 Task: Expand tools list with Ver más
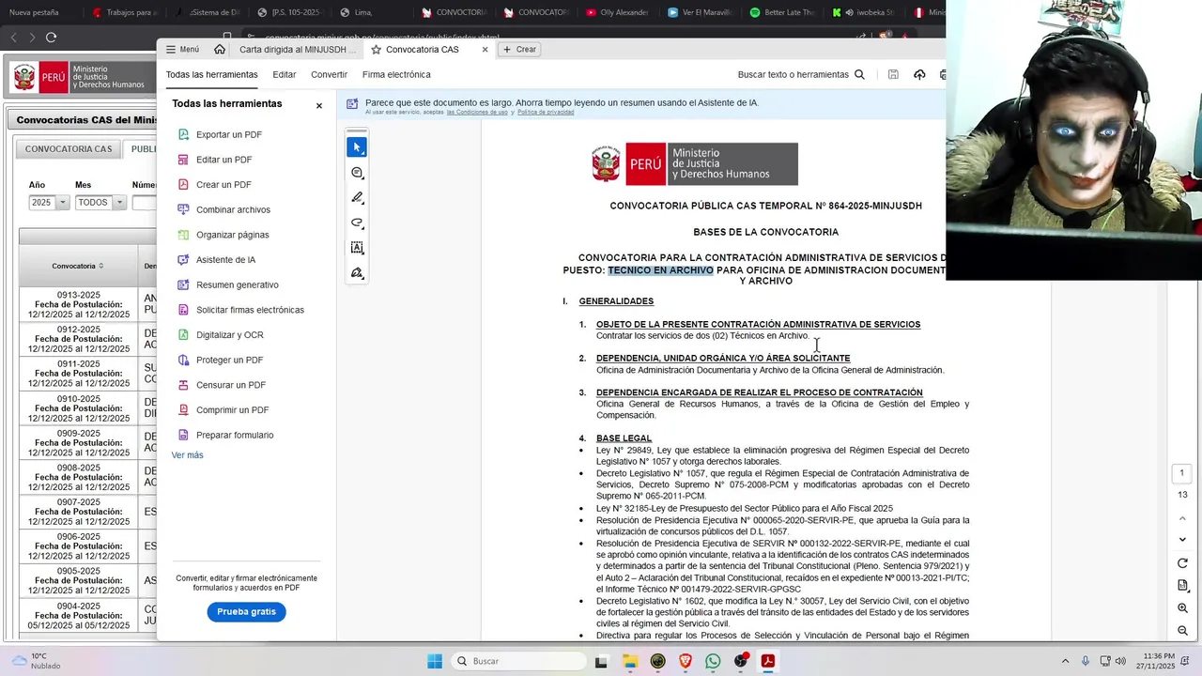pyautogui.click(x=187, y=455)
